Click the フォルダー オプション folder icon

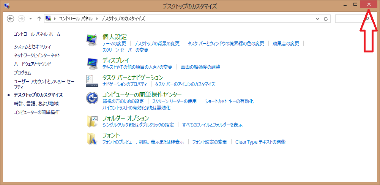point(92,121)
